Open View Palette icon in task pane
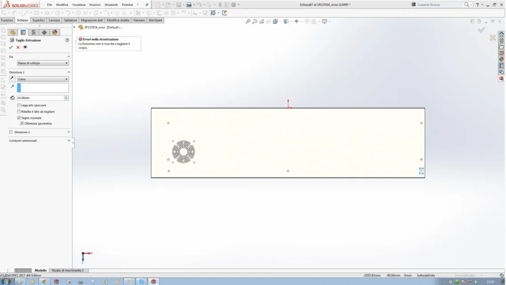This screenshot has width=506, height=285. [502, 53]
